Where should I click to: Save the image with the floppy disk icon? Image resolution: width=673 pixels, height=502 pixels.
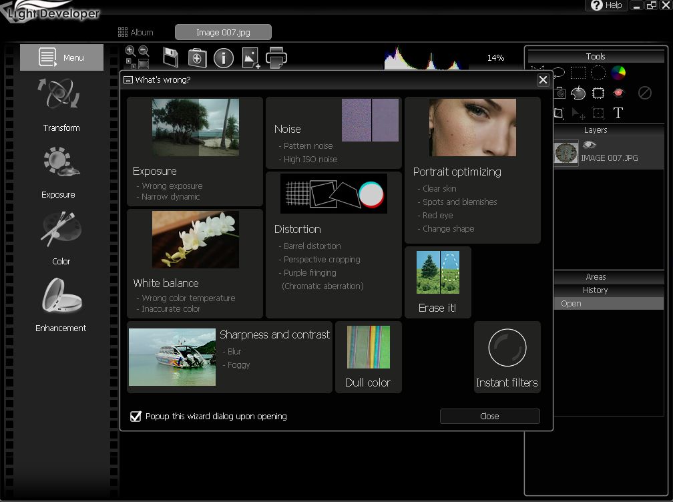(171, 57)
